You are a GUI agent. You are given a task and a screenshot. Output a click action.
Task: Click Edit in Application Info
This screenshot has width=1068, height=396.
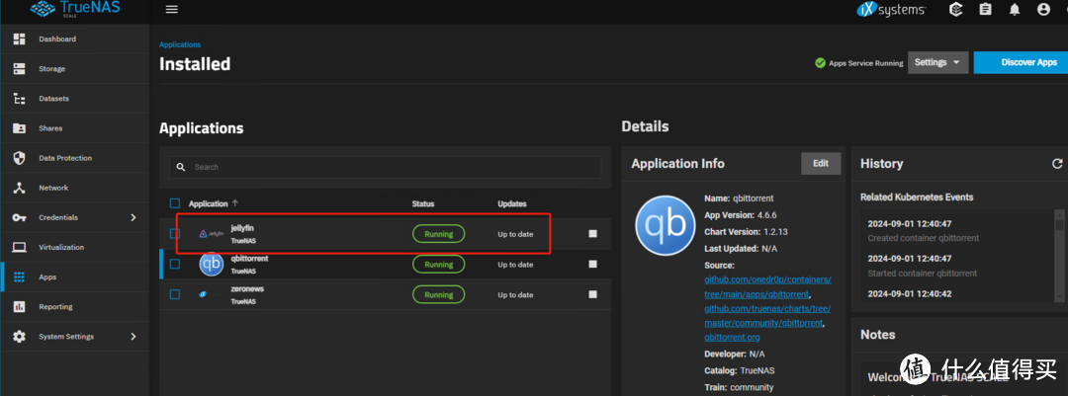pos(820,164)
